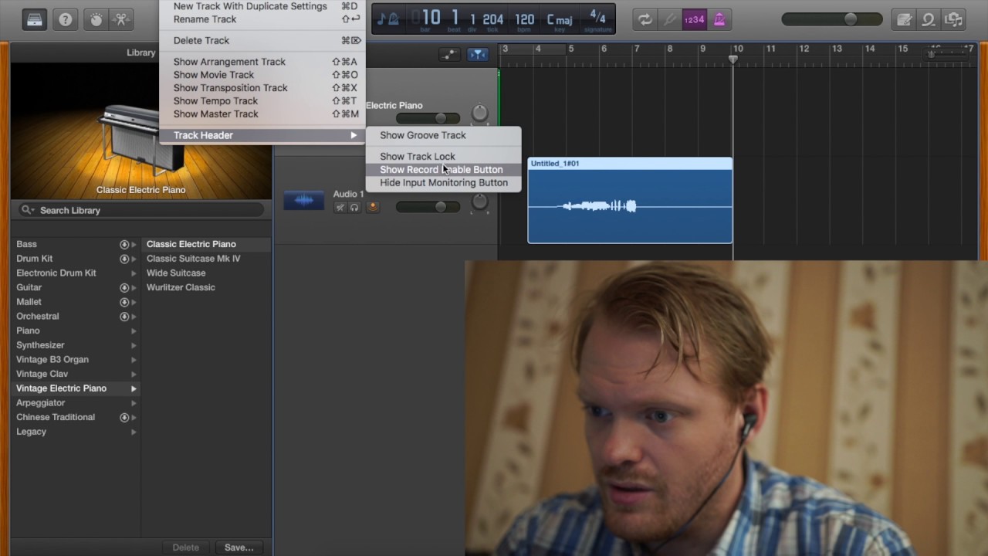Open the Editors scissors button

tap(121, 19)
